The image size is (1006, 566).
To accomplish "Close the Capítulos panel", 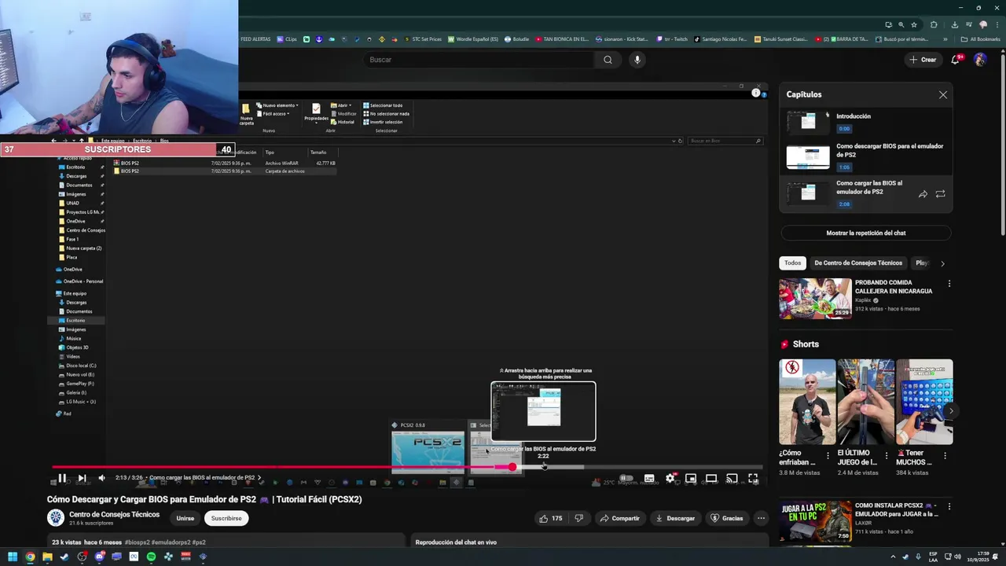I will (x=943, y=94).
